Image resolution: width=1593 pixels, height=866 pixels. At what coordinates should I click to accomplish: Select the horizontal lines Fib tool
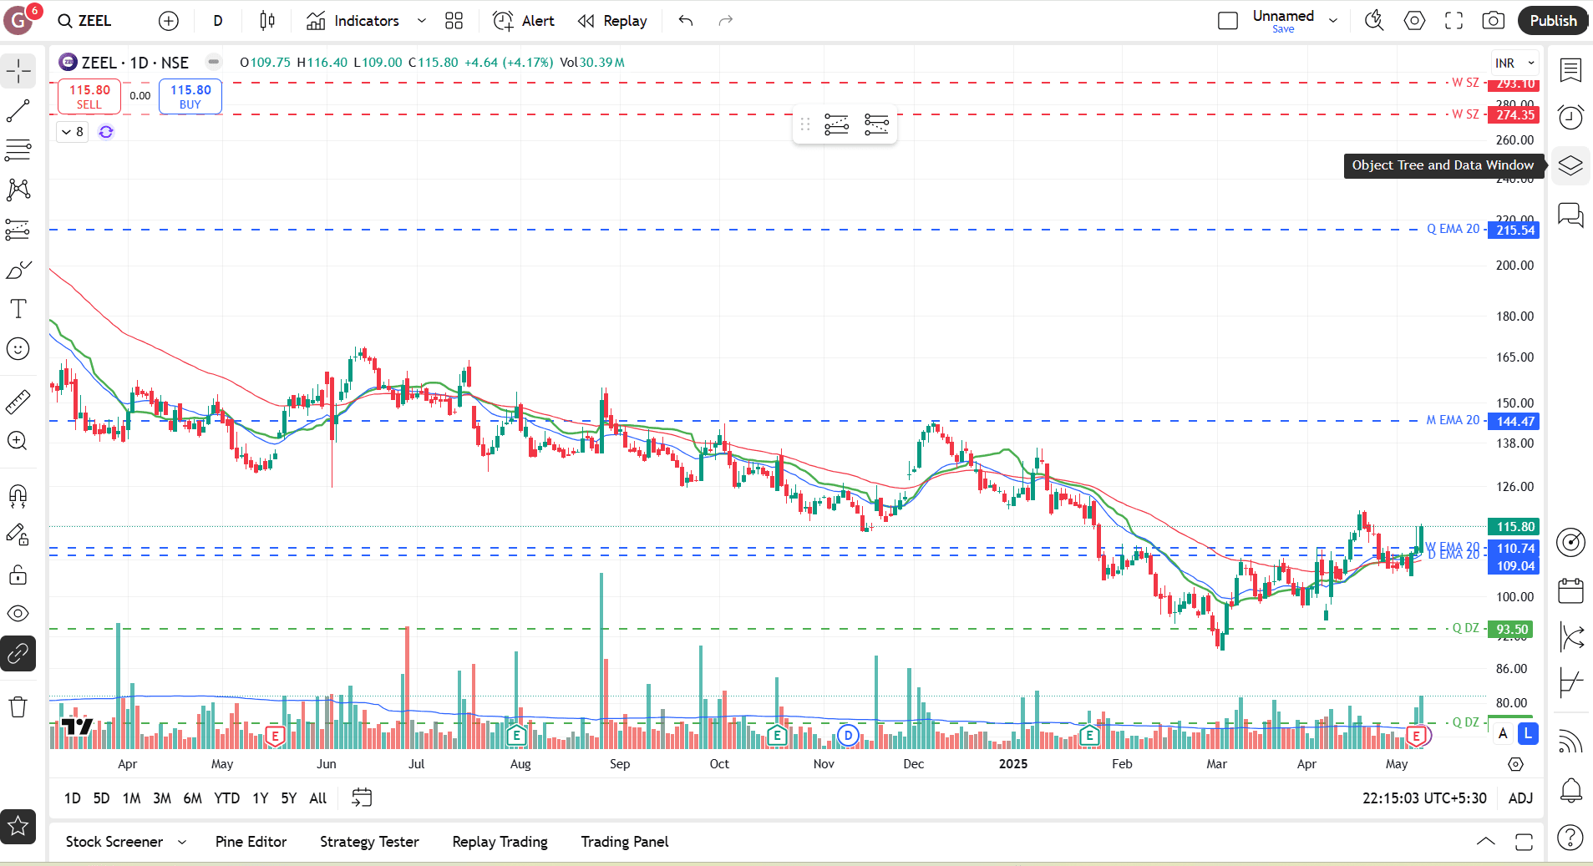click(18, 150)
